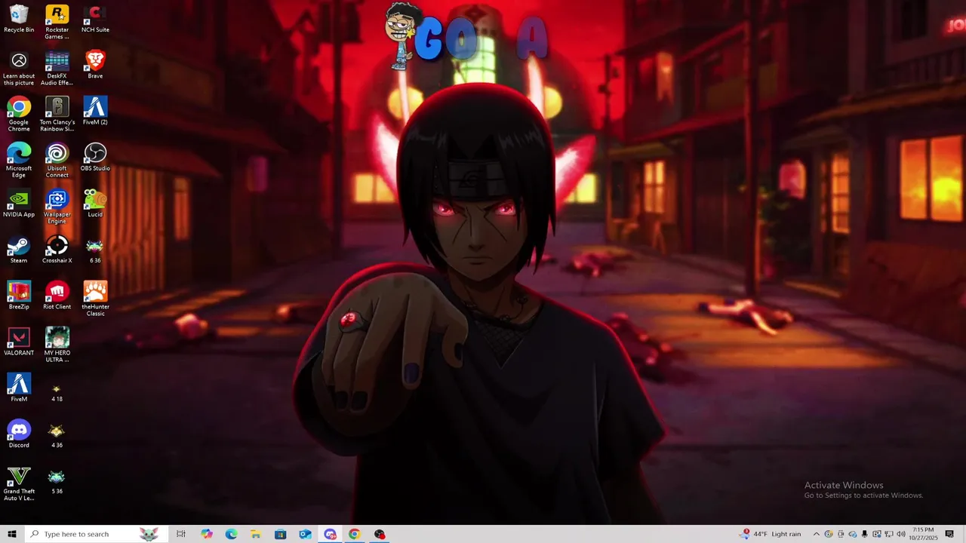Click the Learn about this picture icon
966x543 pixels.
click(19, 69)
